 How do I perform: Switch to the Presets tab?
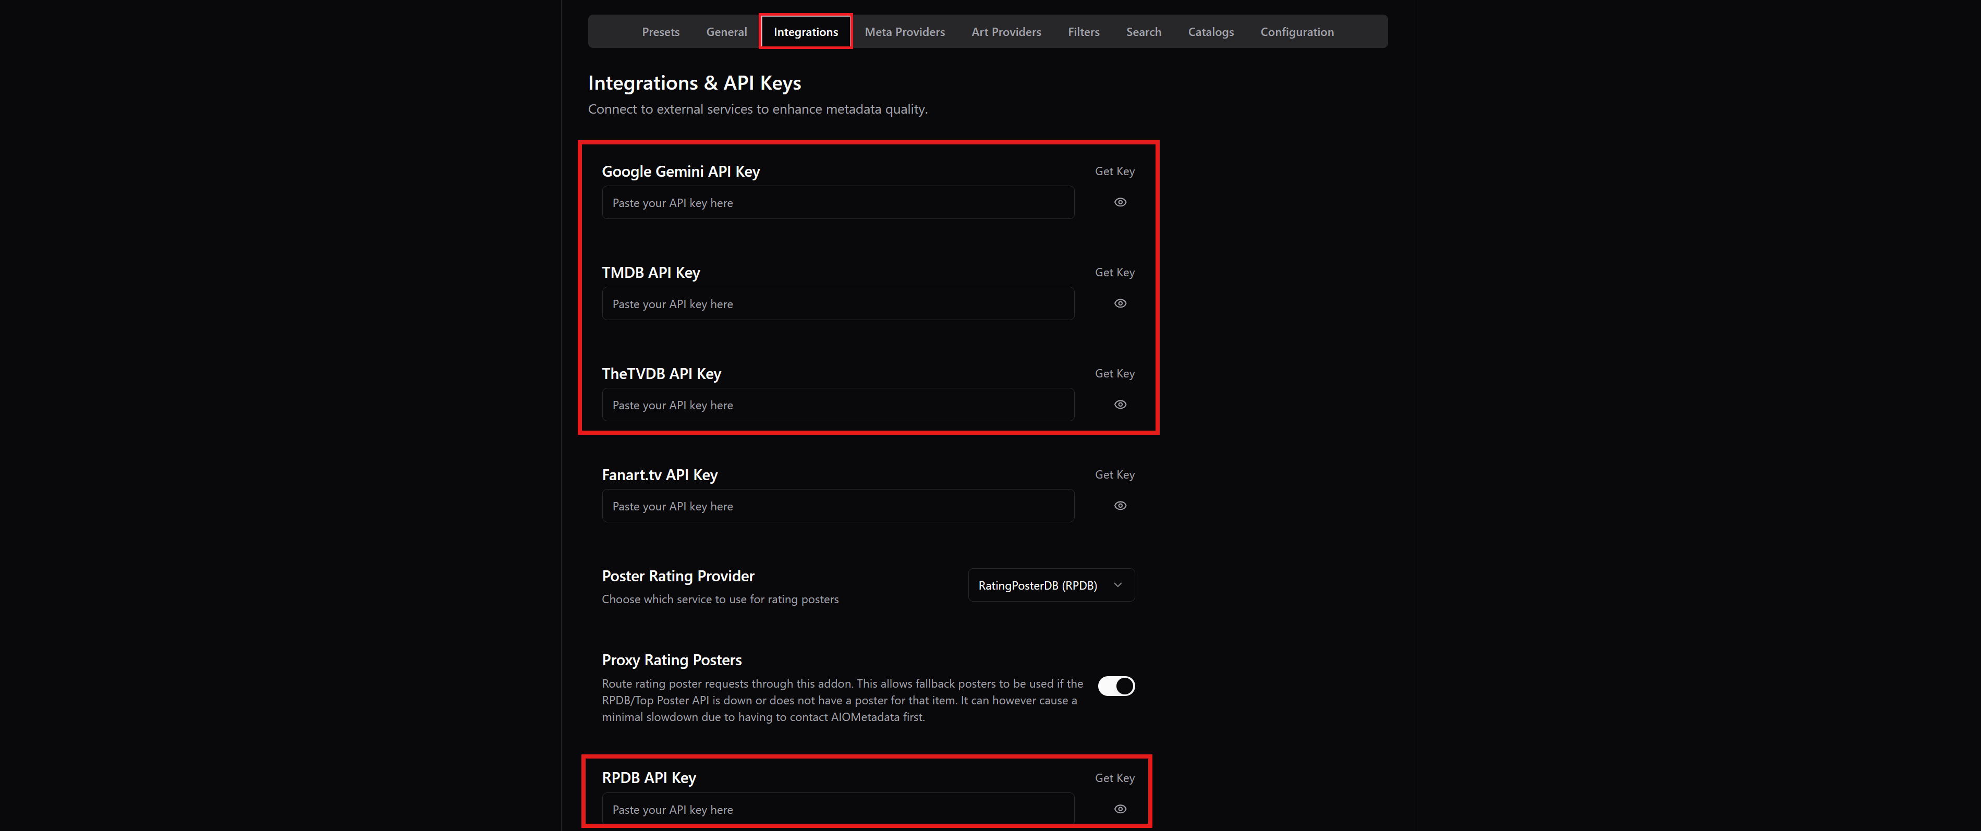coord(660,31)
